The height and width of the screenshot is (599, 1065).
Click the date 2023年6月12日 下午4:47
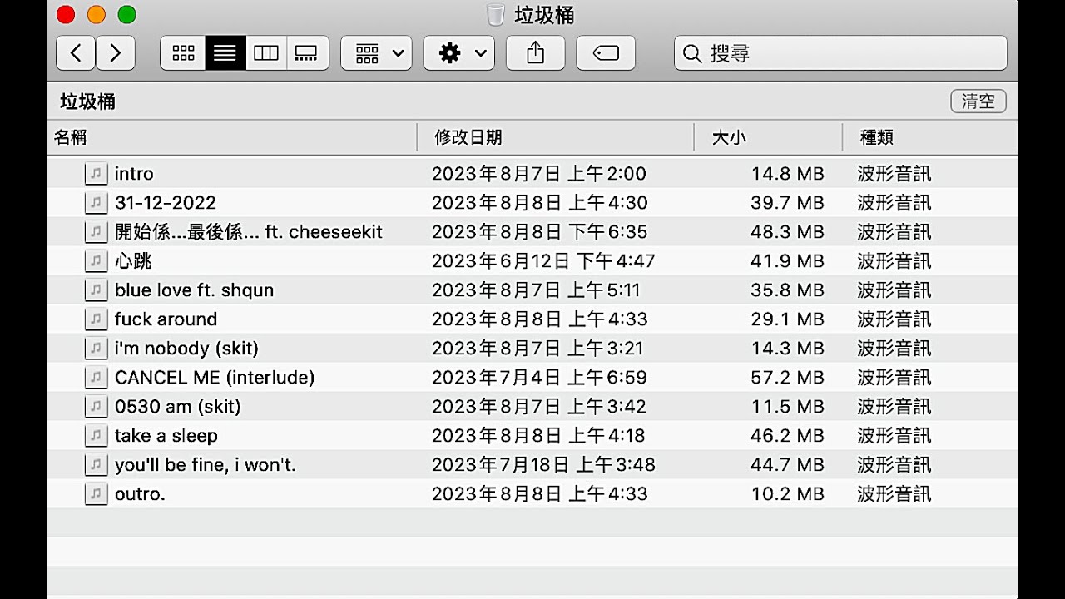[x=543, y=261]
